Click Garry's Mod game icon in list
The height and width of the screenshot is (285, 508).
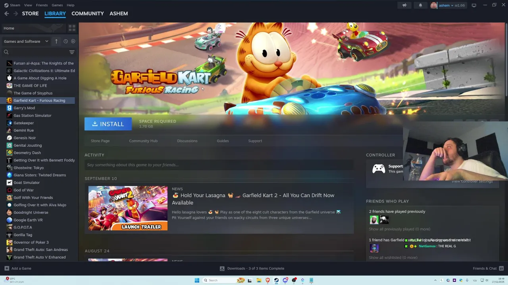9,108
